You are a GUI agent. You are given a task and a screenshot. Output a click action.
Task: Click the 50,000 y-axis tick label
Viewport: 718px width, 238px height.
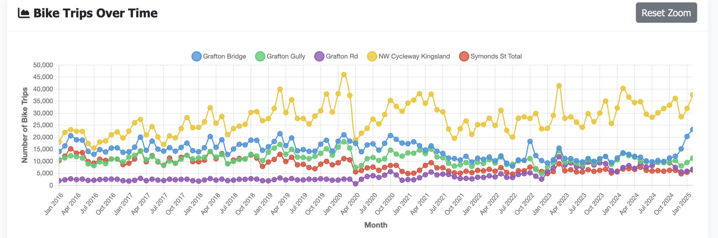43,65
